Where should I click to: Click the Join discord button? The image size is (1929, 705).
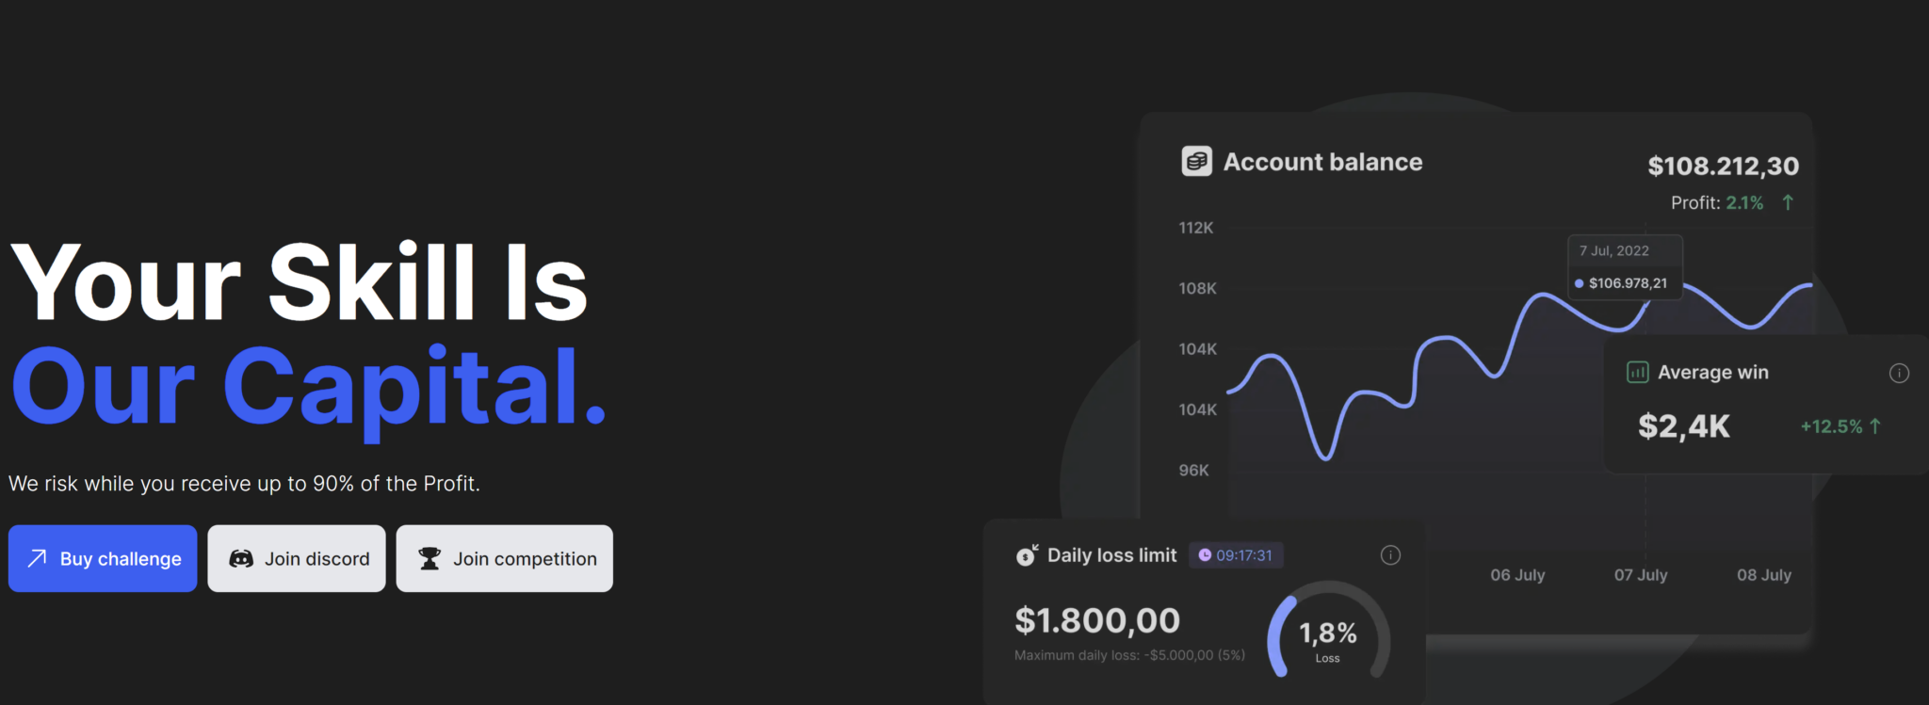click(x=296, y=558)
